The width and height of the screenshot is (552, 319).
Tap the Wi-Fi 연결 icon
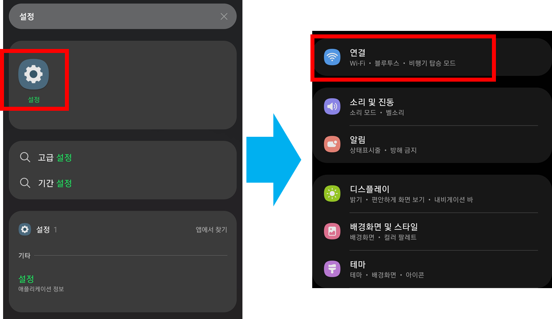[x=332, y=57]
